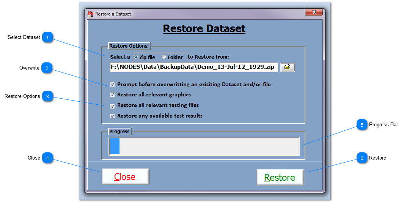The image size is (404, 203).
Task: Close the Restore a Dataset window
Action: pyautogui.click(x=314, y=12)
